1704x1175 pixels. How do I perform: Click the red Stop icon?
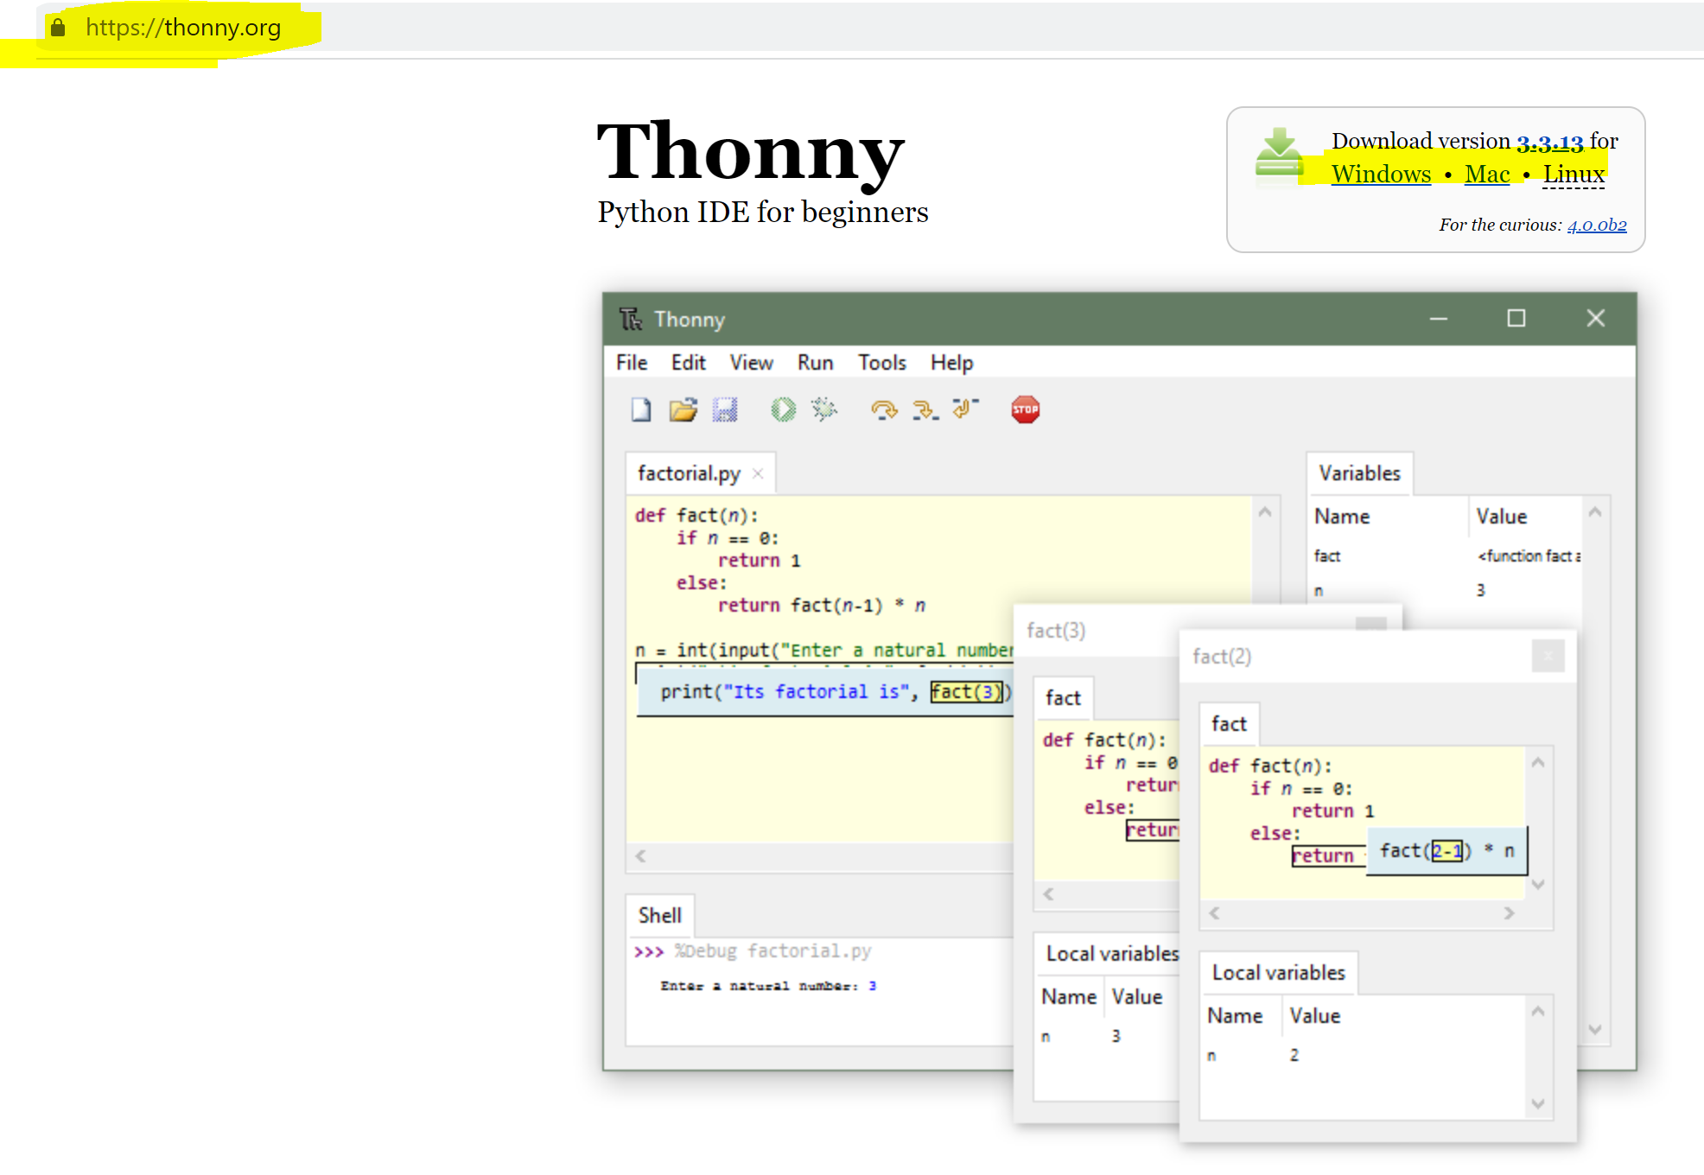[x=1026, y=410]
